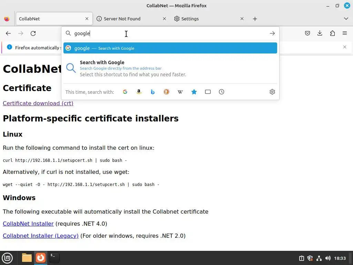This screenshot has height=265, width=353.
Task: Open search settings gear in the dropdown
Action: point(272,92)
